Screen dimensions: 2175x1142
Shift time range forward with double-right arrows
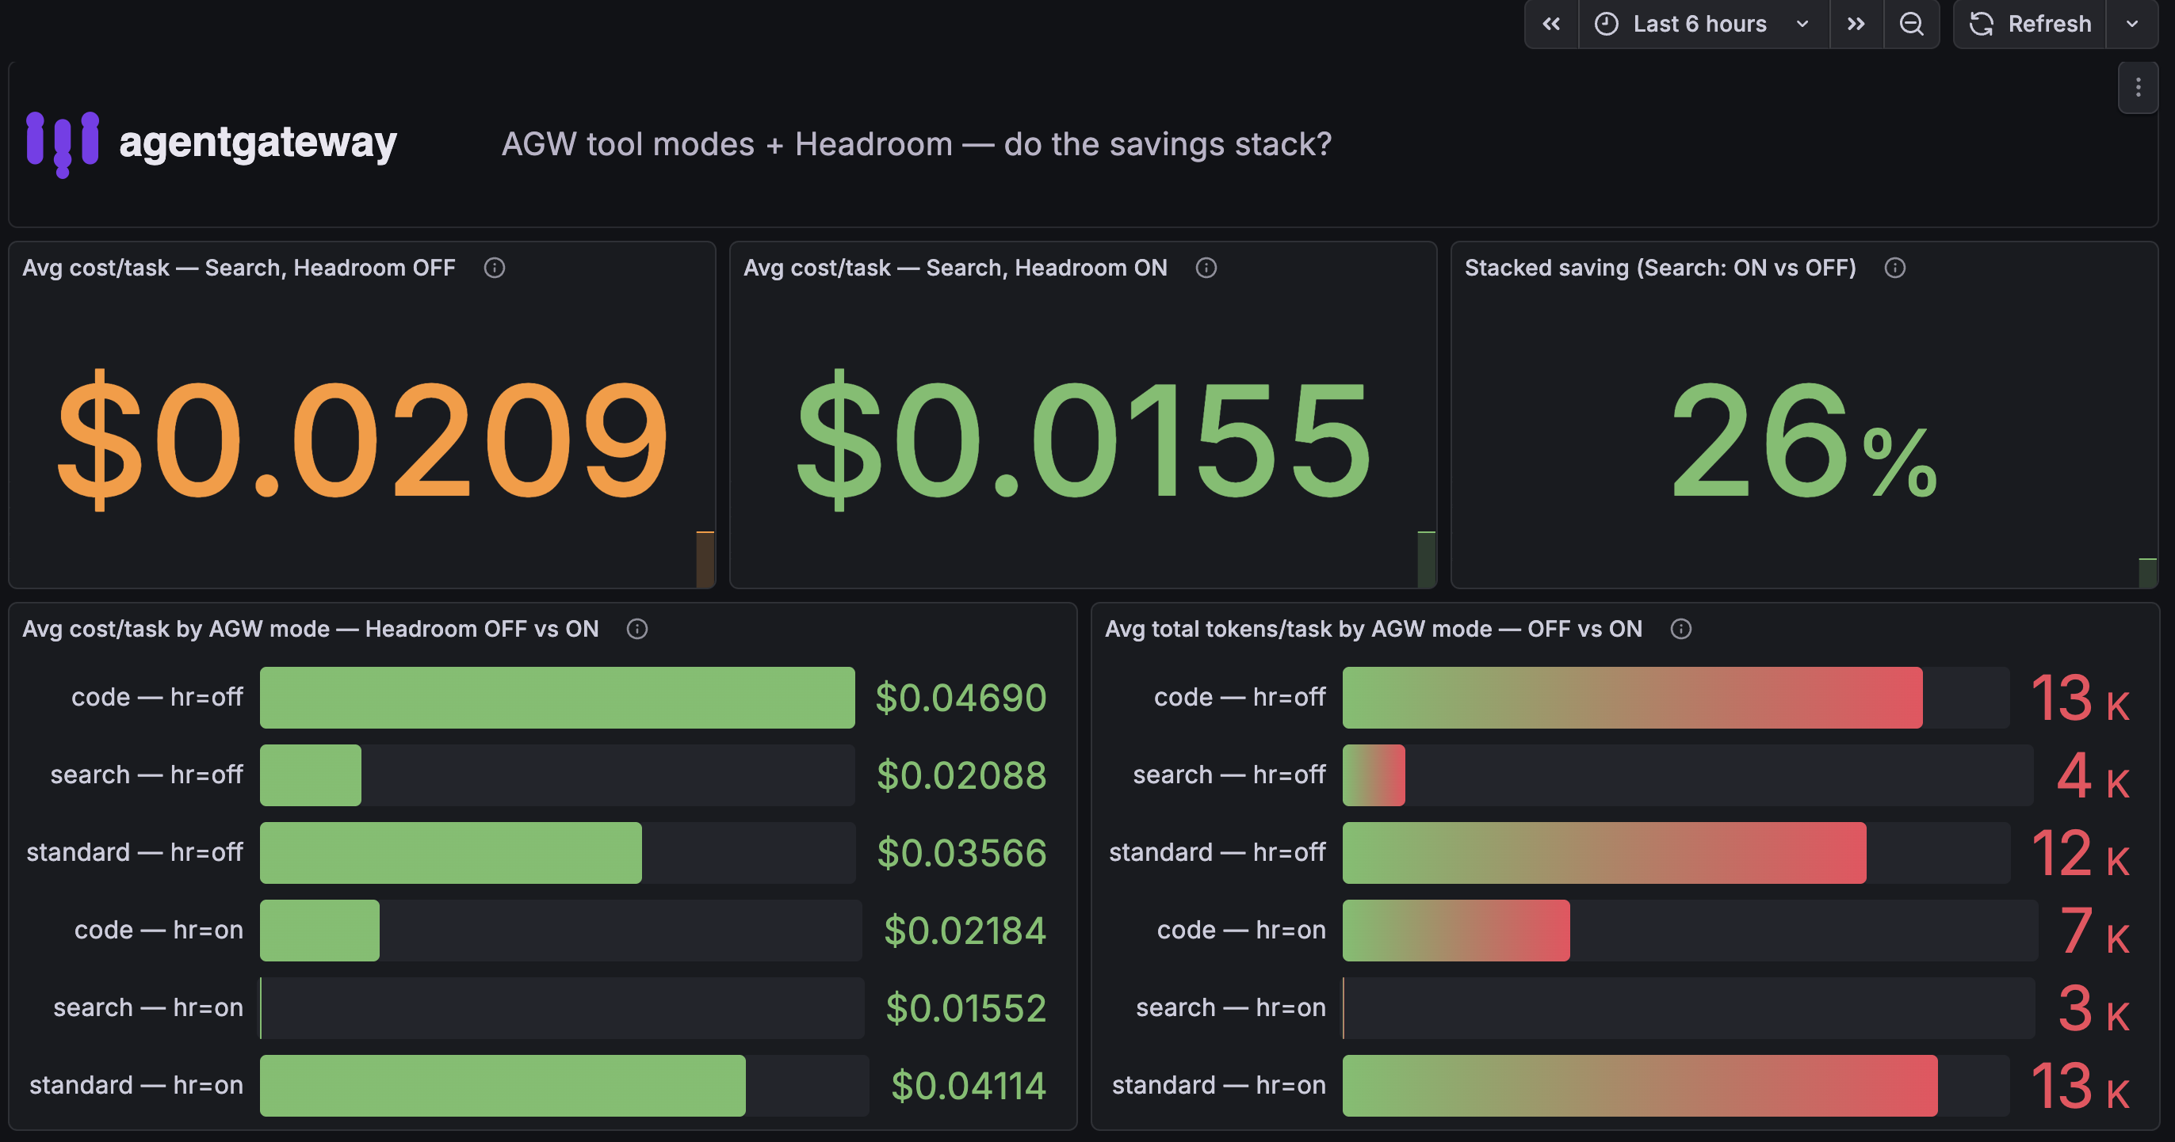tap(1856, 24)
